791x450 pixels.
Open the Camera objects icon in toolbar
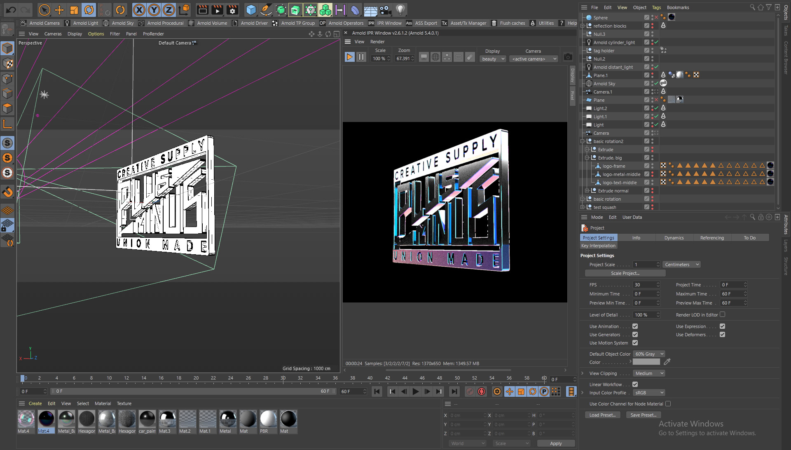(x=385, y=10)
